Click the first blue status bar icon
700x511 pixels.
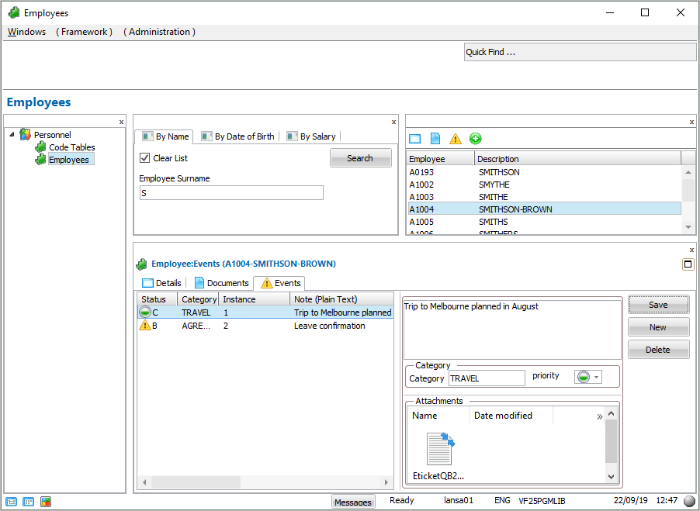pos(11,502)
